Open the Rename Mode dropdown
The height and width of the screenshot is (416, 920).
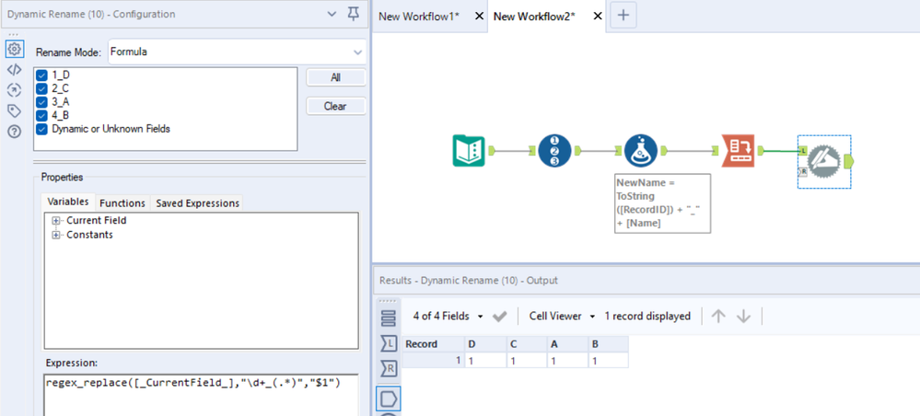click(x=237, y=52)
